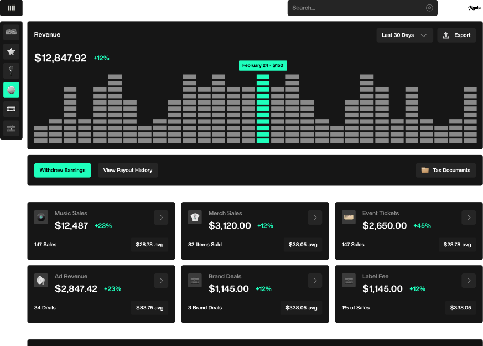
Task: Click the Event Tickets card title
Action: coord(381,213)
